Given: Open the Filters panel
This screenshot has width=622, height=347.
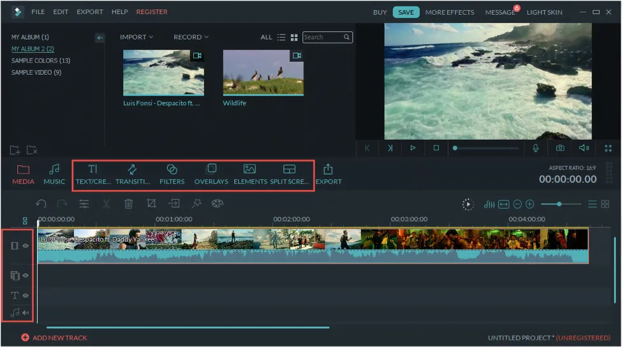Looking at the screenshot, I should 172,173.
